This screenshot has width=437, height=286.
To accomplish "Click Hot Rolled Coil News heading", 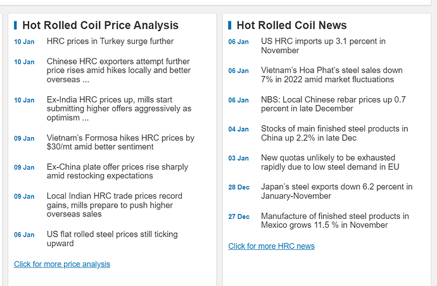I will pyautogui.click(x=291, y=25).
